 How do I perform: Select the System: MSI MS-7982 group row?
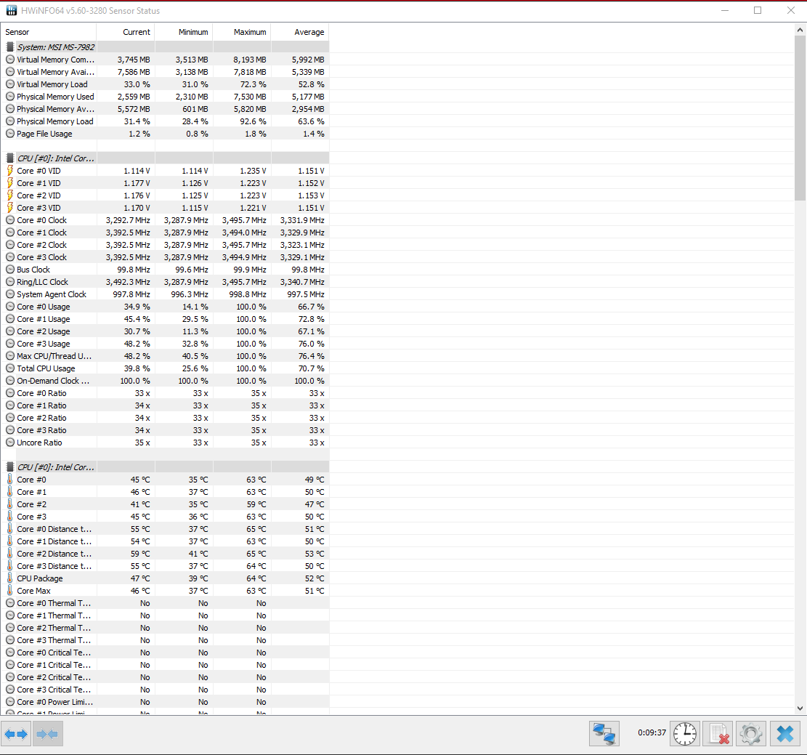(x=165, y=47)
